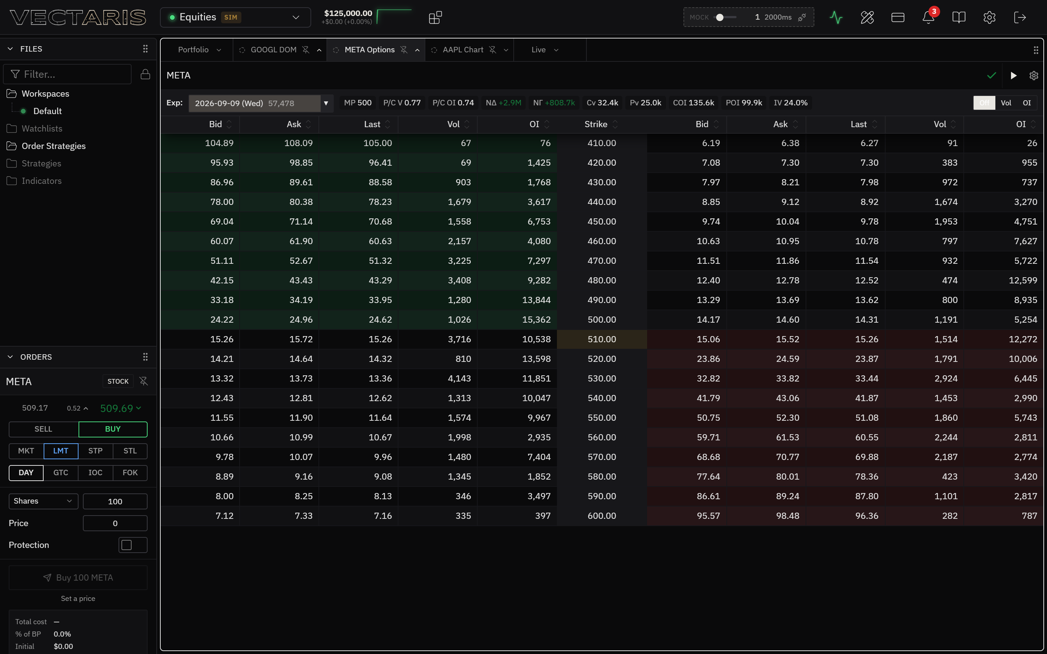Click the Buy 100 META button
This screenshot has height=654, width=1047.
(78, 577)
